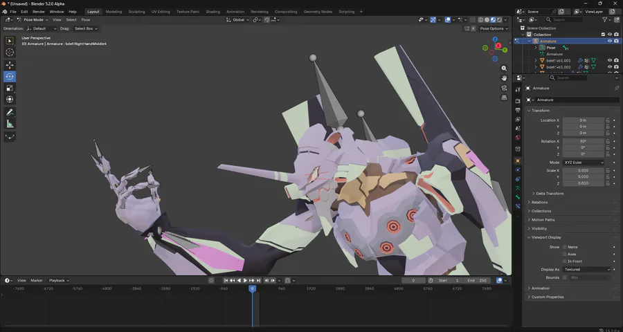This screenshot has height=332, width=623.
Task: Choose the Move tool
Action: click(x=10, y=65)
